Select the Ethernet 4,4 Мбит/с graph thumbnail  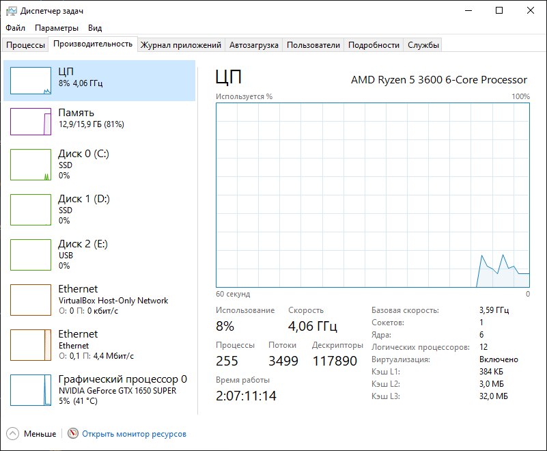coord(31,345)
